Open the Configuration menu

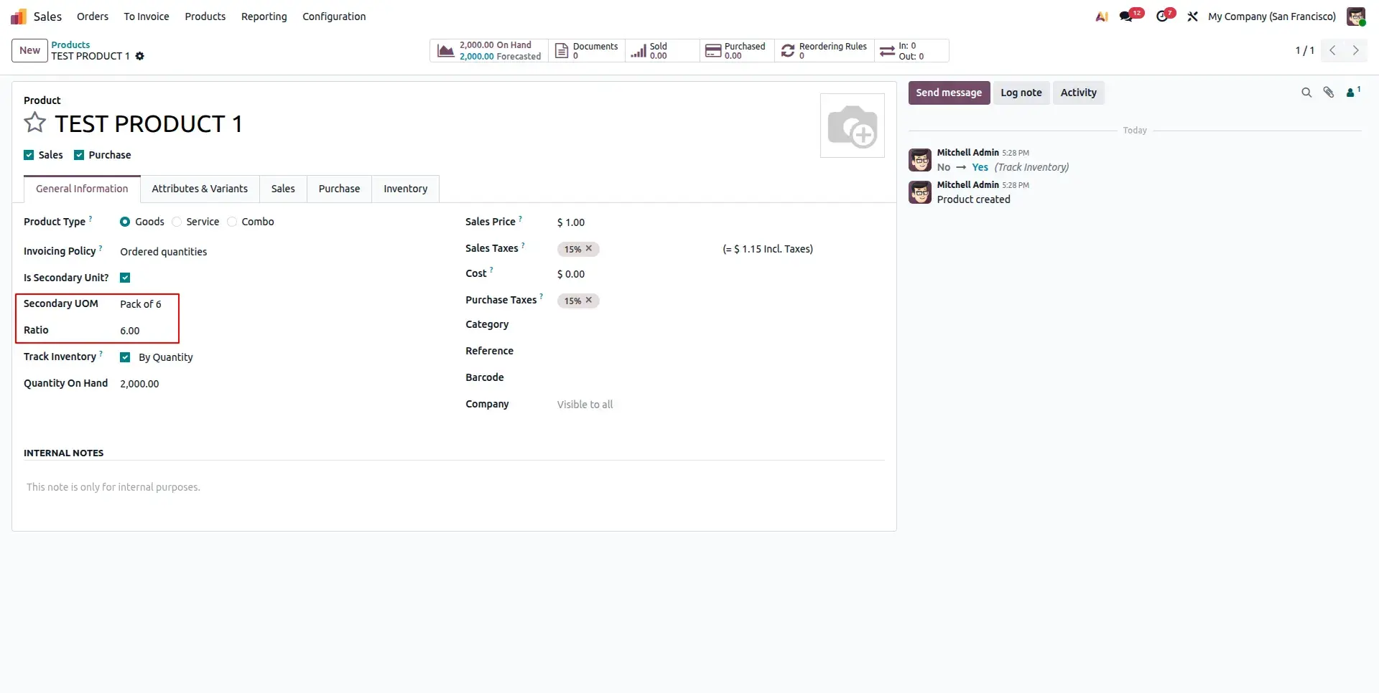(x=334, y=16)
